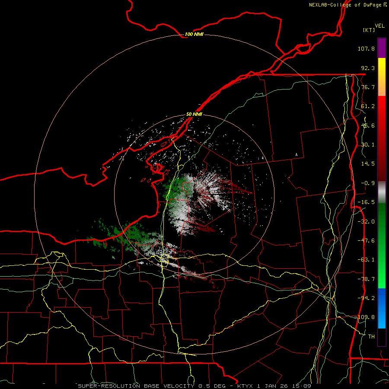
Task: Select the -32.0 value on velocity scale
Action: click(366, 221)
